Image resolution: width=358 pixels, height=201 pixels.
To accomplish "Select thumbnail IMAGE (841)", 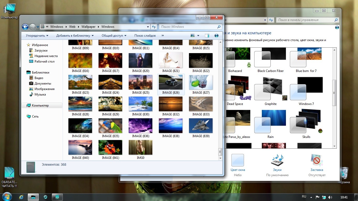I will [110, 149].
